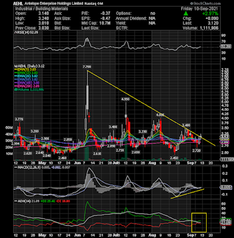Click the 3.770 April high label
The width and height of the screenshot is (234, 238).
click(x=19, y=119)
